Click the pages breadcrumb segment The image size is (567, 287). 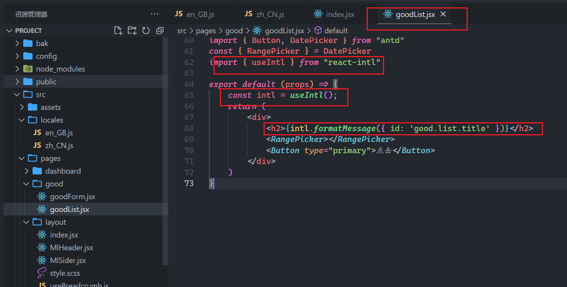point(206,31)
